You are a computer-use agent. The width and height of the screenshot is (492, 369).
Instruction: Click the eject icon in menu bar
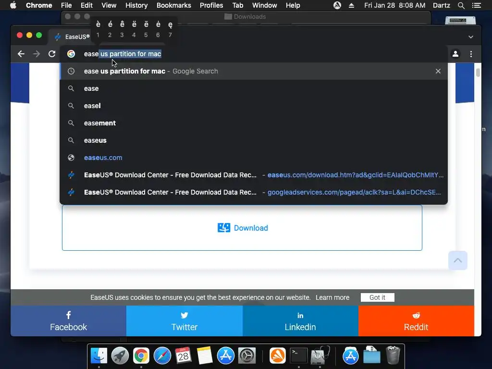tap(351, 5)
